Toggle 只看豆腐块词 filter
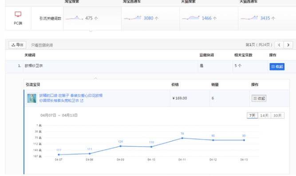The width and height of the screenshot is (296, 176). [x=42, y=45]
